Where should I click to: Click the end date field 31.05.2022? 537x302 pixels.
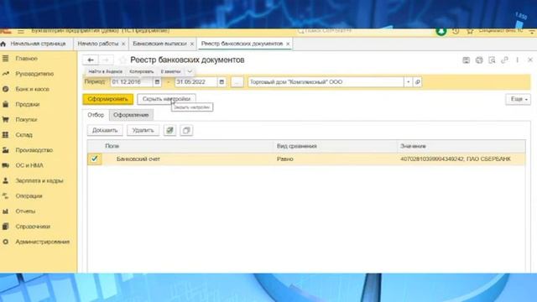point(196,82)
